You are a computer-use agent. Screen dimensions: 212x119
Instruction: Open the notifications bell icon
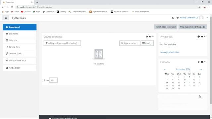(173, 18)
